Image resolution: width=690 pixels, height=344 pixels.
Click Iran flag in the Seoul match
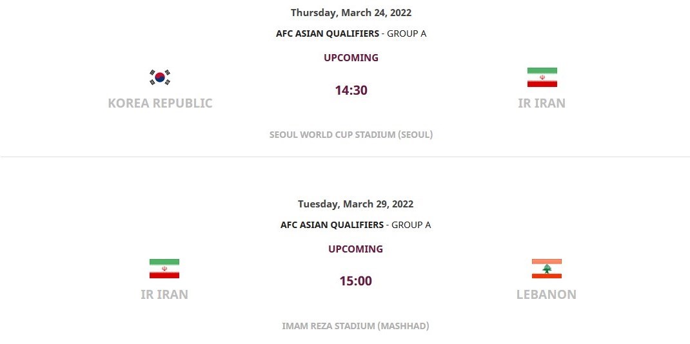coord(542,77)
